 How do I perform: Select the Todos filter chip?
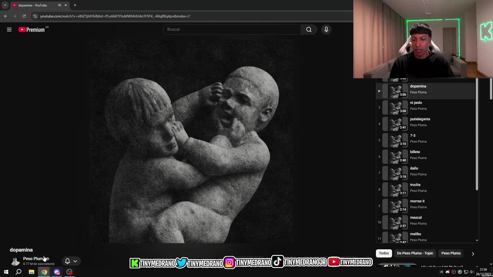pos(384,253)
